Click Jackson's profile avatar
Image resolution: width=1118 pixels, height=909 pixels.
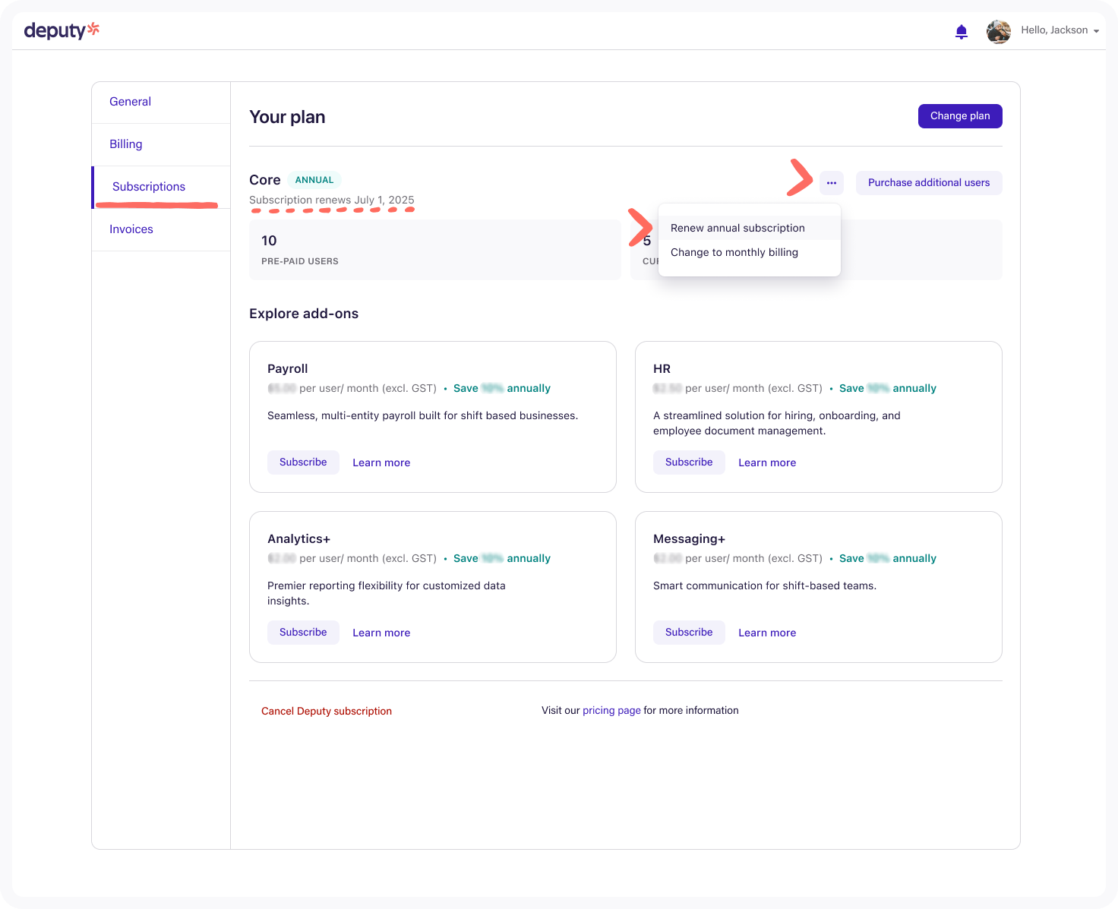[x=998, y=31]
